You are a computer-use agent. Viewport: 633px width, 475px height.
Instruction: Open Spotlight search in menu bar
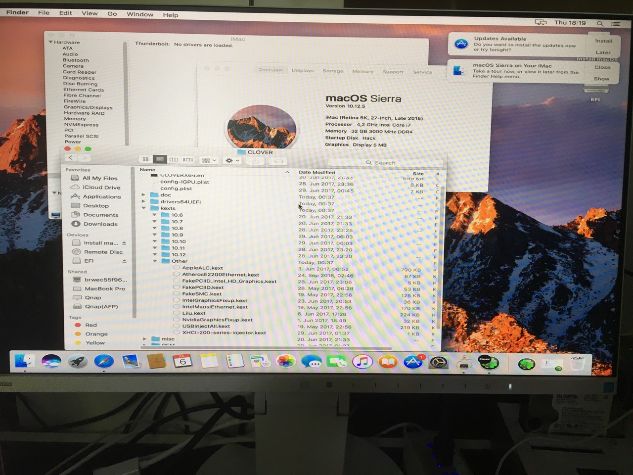(x=600, y=23)
